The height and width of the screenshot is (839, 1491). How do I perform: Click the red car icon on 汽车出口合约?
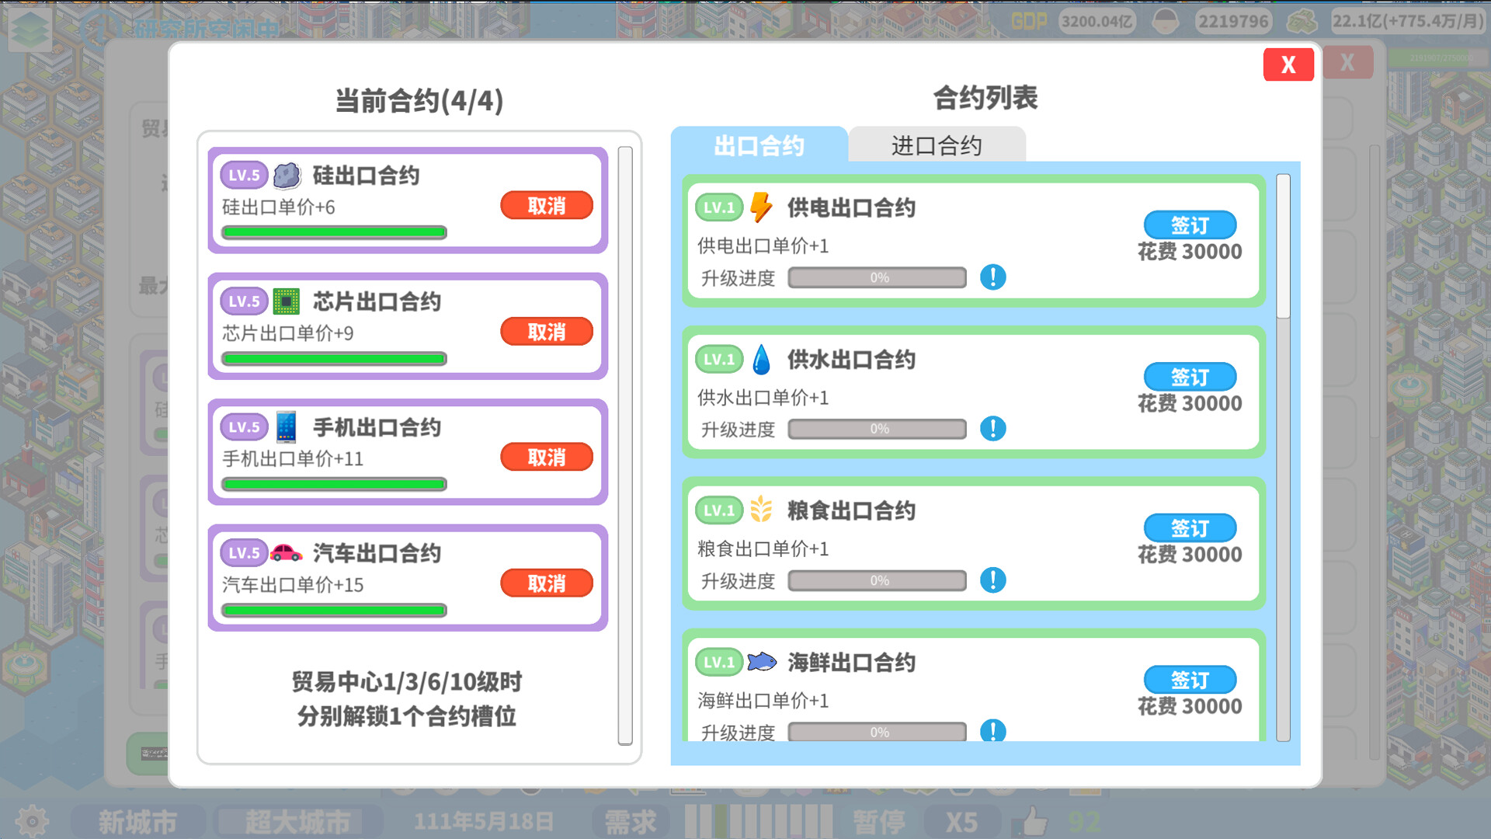287,553
